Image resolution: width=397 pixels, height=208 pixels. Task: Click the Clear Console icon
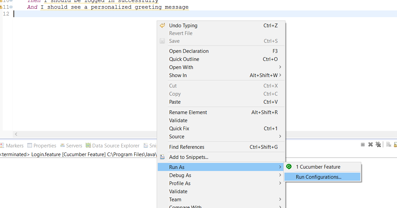(x=388, y=144)
